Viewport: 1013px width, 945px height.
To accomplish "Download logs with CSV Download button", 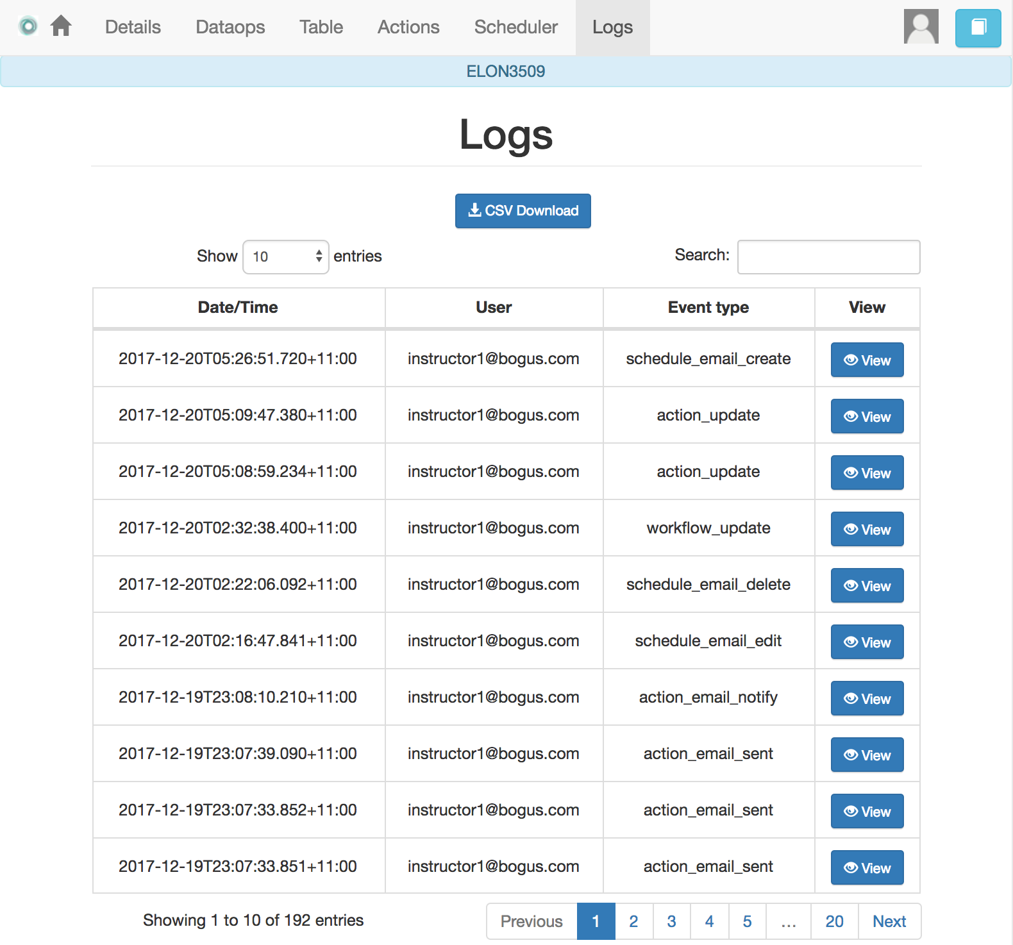I will [x=523, y=211].
